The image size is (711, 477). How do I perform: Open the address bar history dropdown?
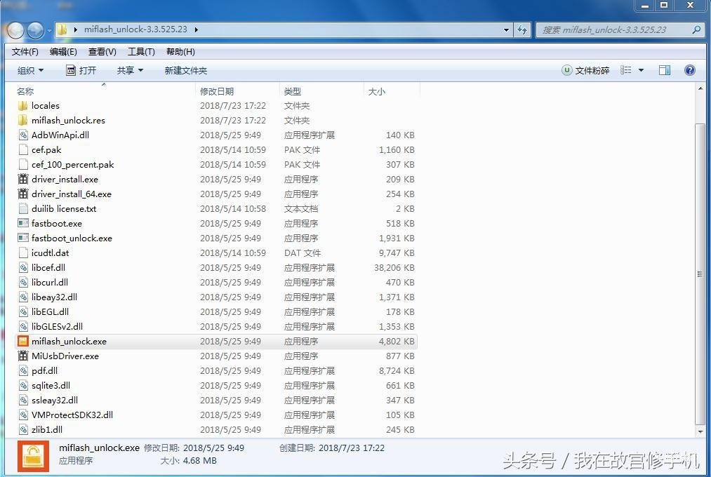(507, 30)
